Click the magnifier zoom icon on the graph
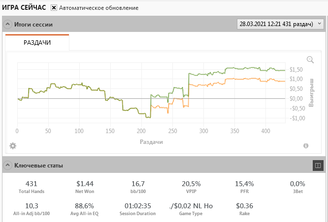The image size is (328, 222). click(x=310, y=59)
